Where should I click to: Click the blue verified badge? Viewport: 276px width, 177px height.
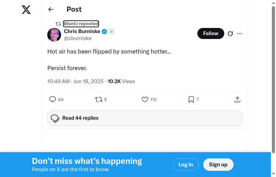tap(104, 31)
